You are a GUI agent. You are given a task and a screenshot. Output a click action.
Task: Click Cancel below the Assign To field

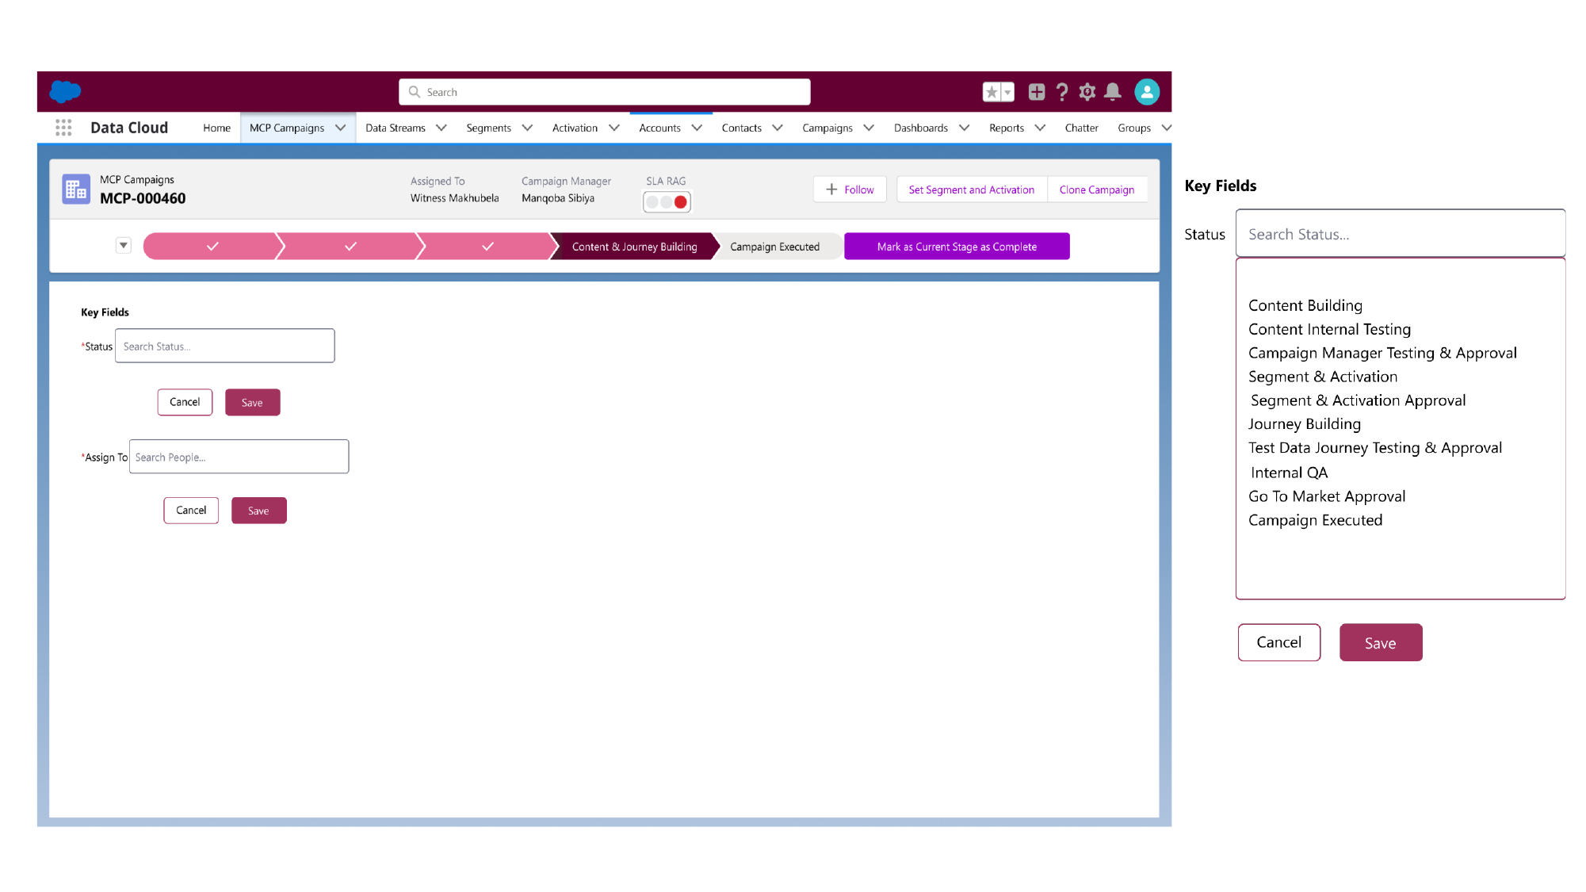pyautogui.click(x=191, y=511)
